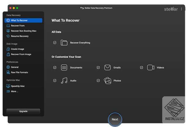
Task: Click the Emails envelope icon
Action: click(108, 67)
